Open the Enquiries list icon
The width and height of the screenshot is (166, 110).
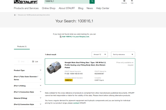pyautogui.click(x=124, y=2)
